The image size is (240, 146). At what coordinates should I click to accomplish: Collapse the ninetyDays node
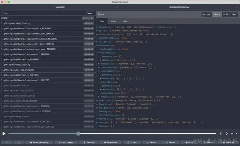pos(99,82)
